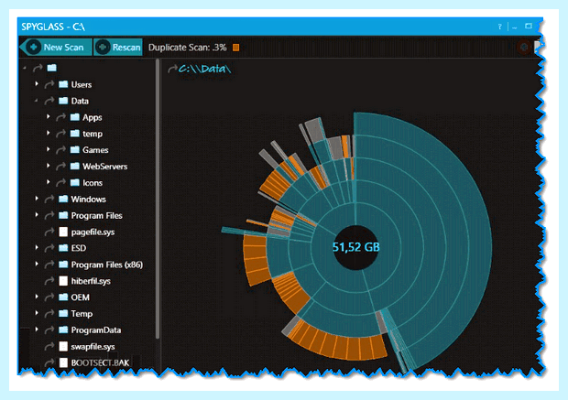Viewport: 568px width, 400px height.
Task: Click the jump arrow next to Games
Action: 60,150
